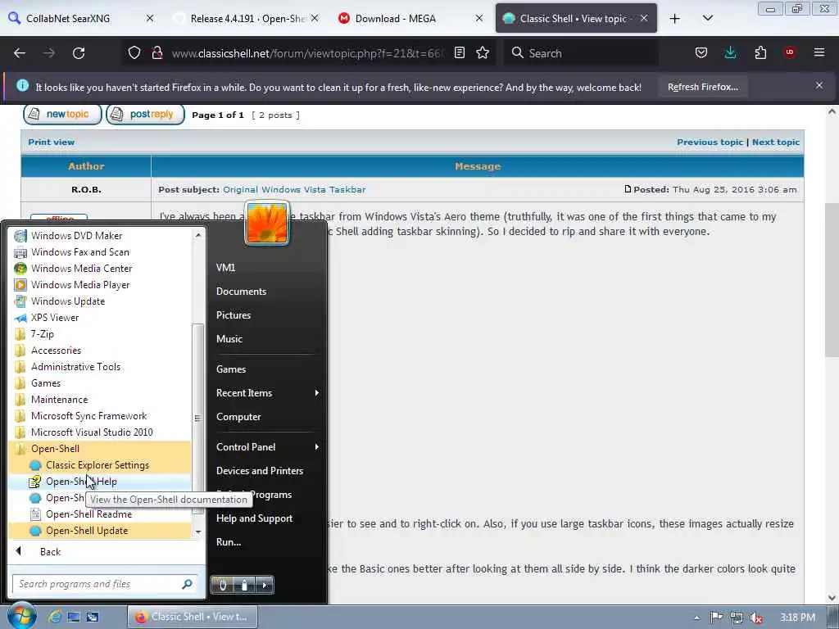Open the Pocket save icon

tap(701, 53)
